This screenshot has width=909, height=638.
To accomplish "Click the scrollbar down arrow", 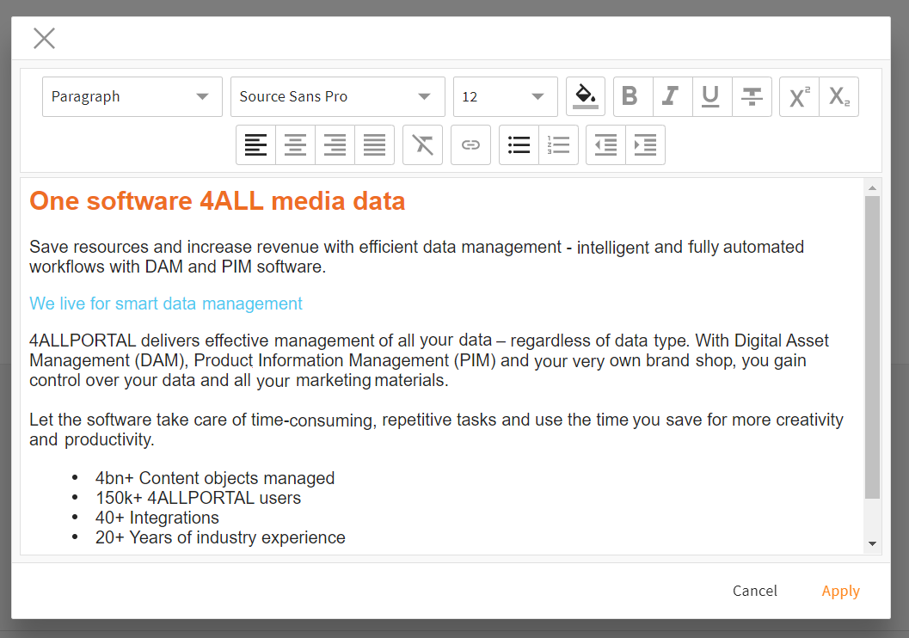I will click(872, 544).
